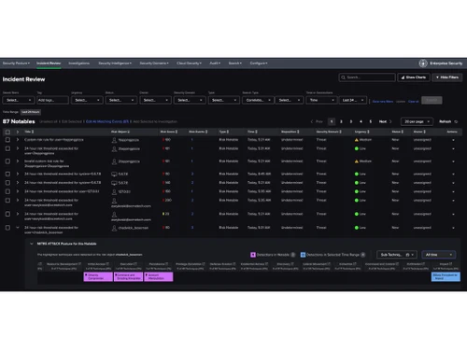Click the Enterprise Security app logo icon

point(423,63)
